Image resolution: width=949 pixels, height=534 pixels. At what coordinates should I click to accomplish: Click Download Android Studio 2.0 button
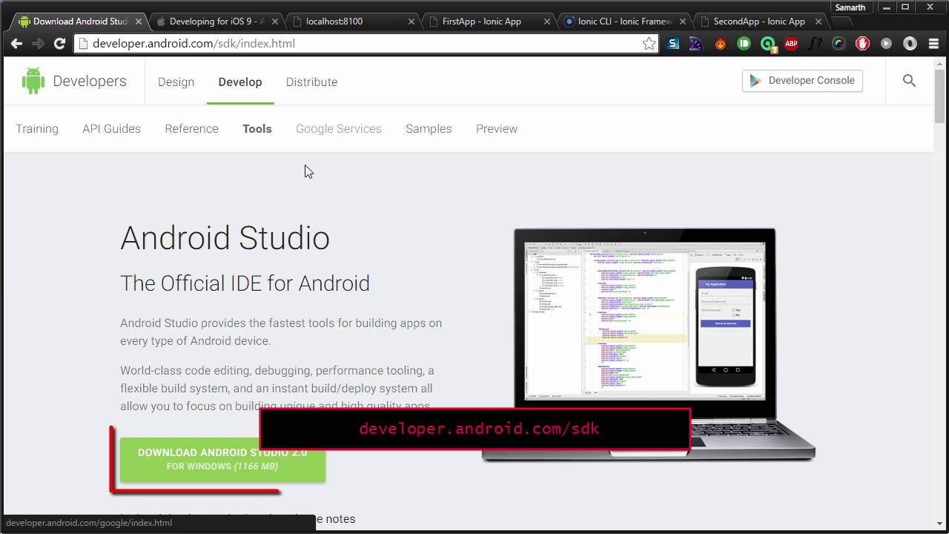point(222,459)
